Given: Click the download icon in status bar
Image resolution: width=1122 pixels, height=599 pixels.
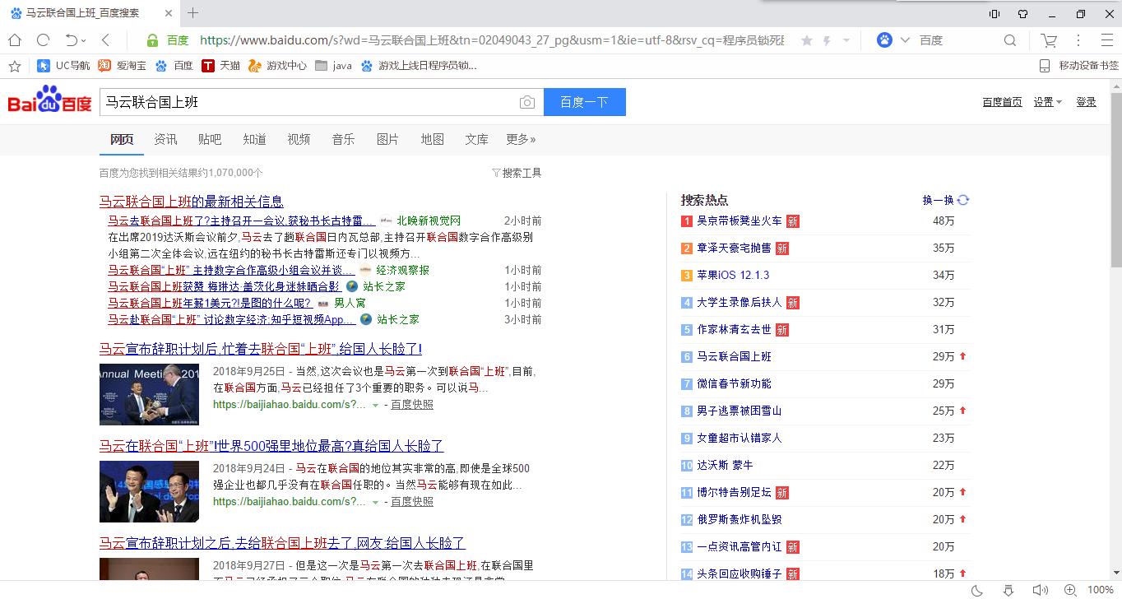Looking at the screenshot, I should point(1008,590).
